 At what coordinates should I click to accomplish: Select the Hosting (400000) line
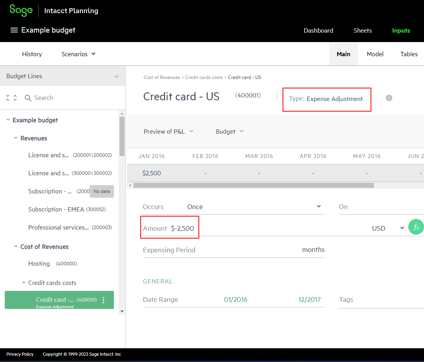[x=52, y=263]
